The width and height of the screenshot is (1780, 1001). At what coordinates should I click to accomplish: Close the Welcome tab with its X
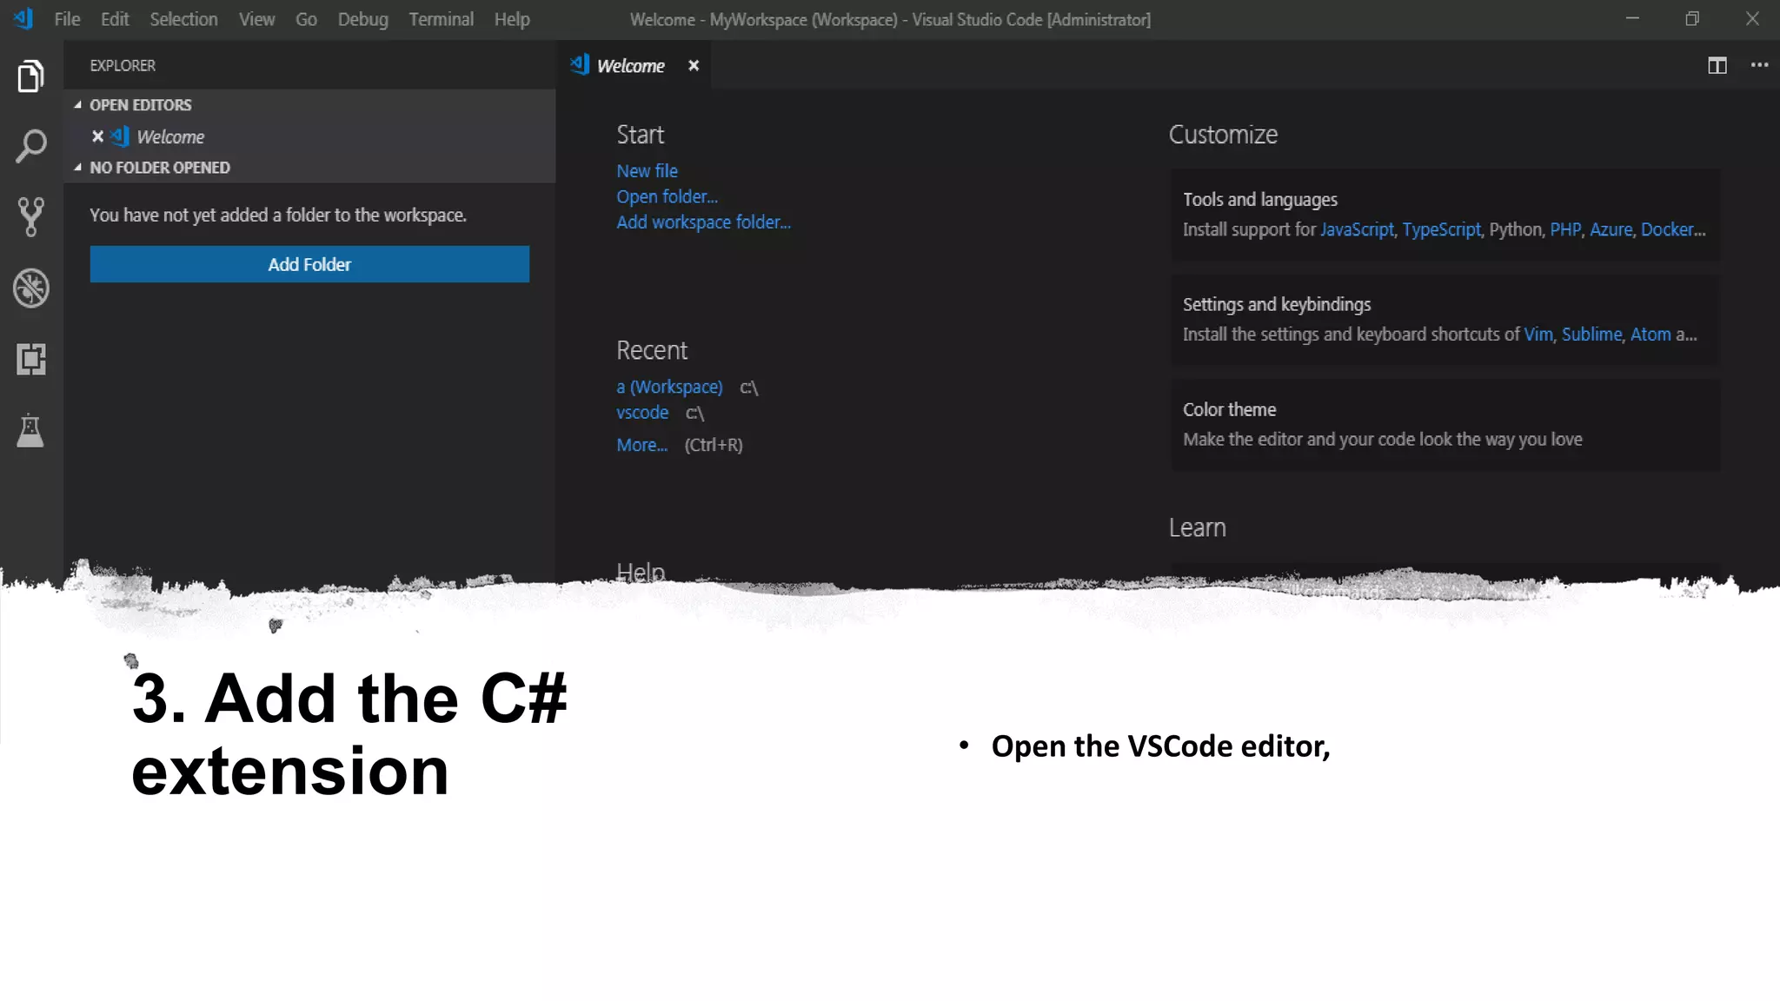tap(694, 65)
